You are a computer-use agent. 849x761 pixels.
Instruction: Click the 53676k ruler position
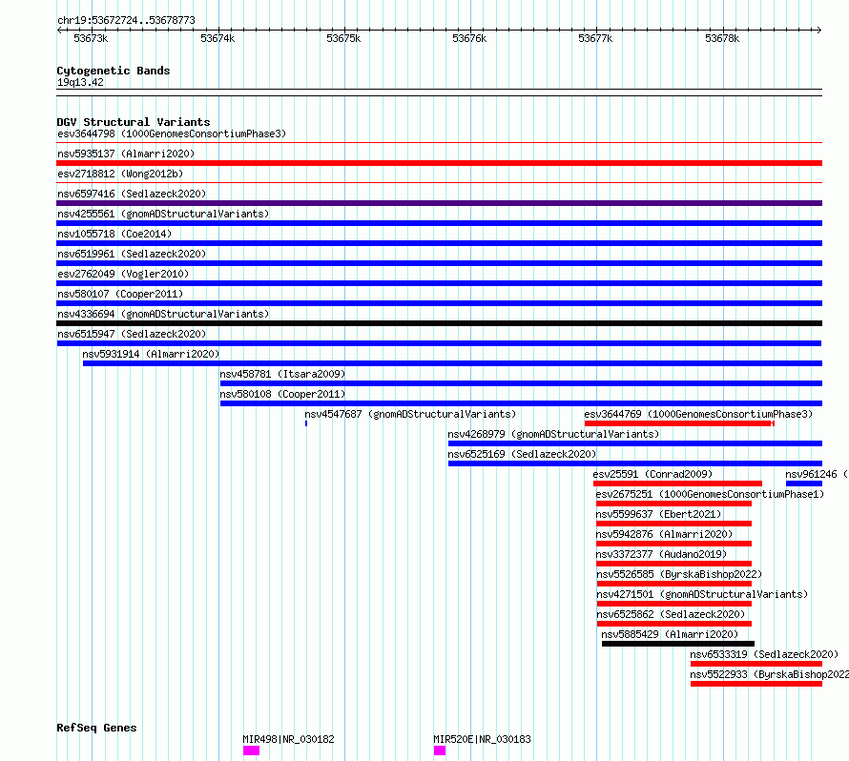coord(469,38)
